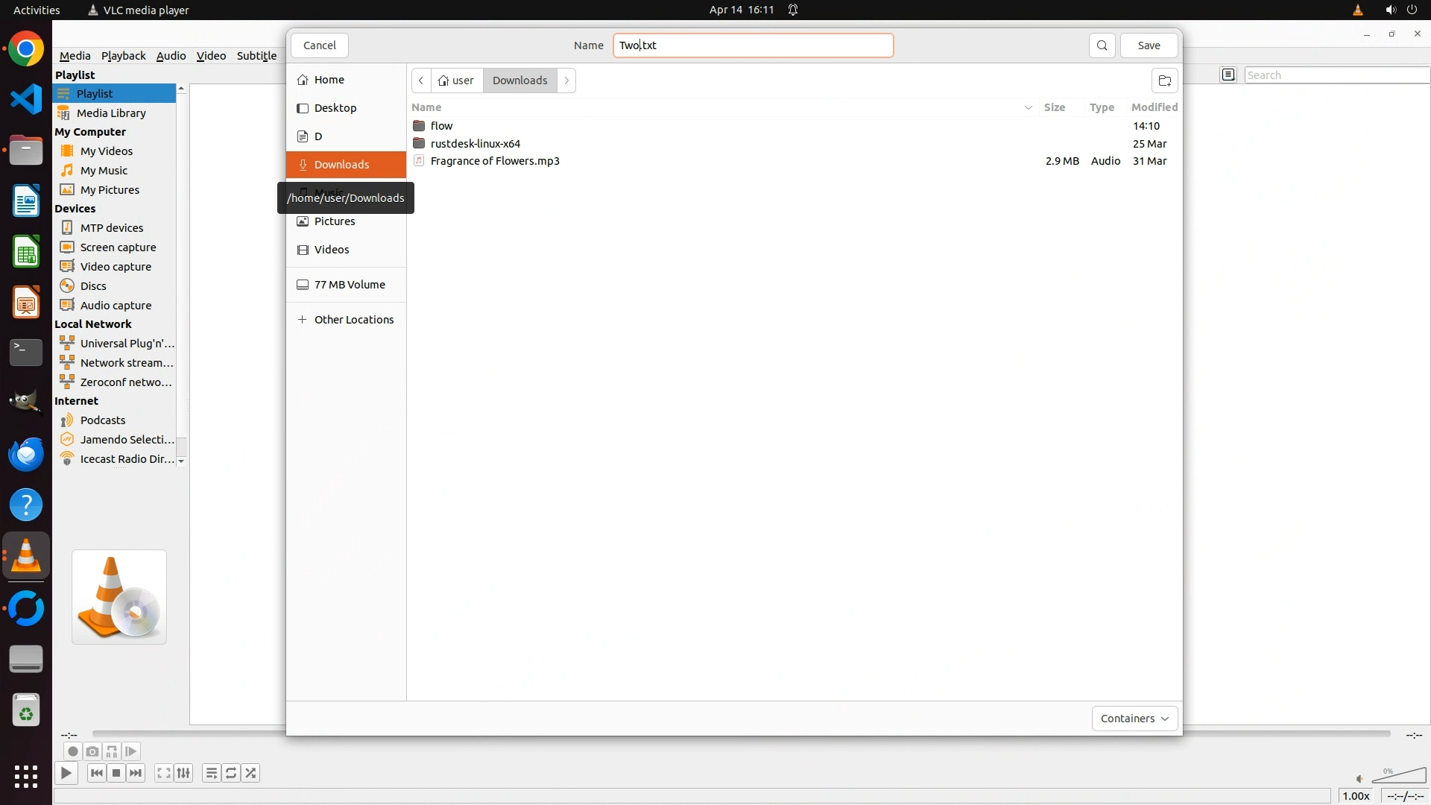Image resolution: width=1431 pixels, height=805 pixels.
Task: Open the Playback menu
Action: [x=123, y=56]
